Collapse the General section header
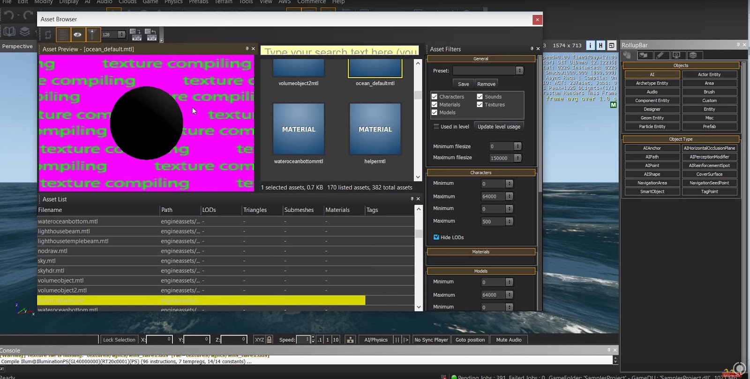750x379 pixels. pos(481,59)
